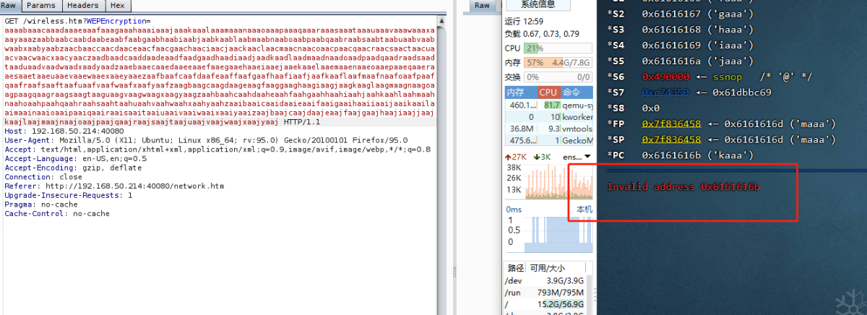Click the 负载 0.67, 0.73, 0.79 load text
Viewport: 867px width, 315px height.
[x=542, y=34]
